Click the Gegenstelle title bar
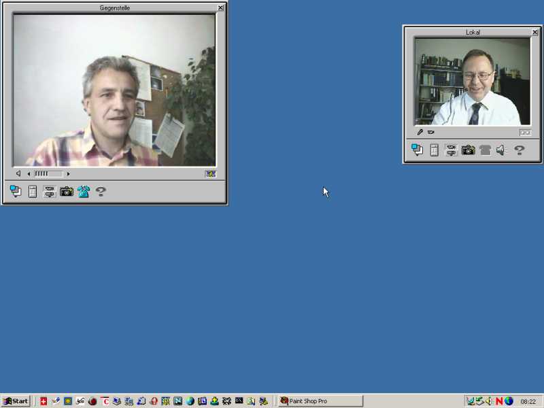The height and width of the screenshot is (408, 544). 114,7
